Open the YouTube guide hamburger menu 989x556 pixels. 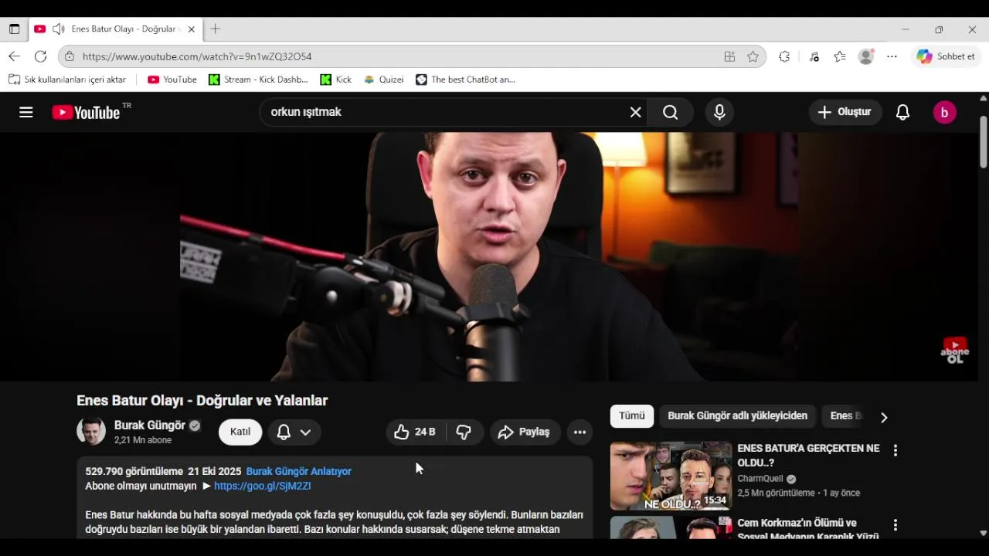(26, 112)
